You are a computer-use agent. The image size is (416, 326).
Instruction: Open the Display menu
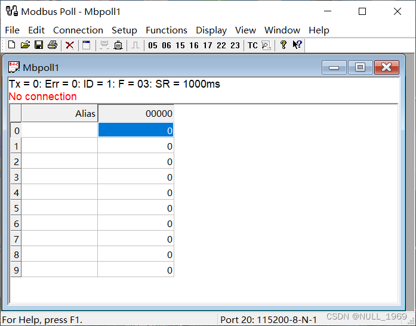click(x=211, y=30)
